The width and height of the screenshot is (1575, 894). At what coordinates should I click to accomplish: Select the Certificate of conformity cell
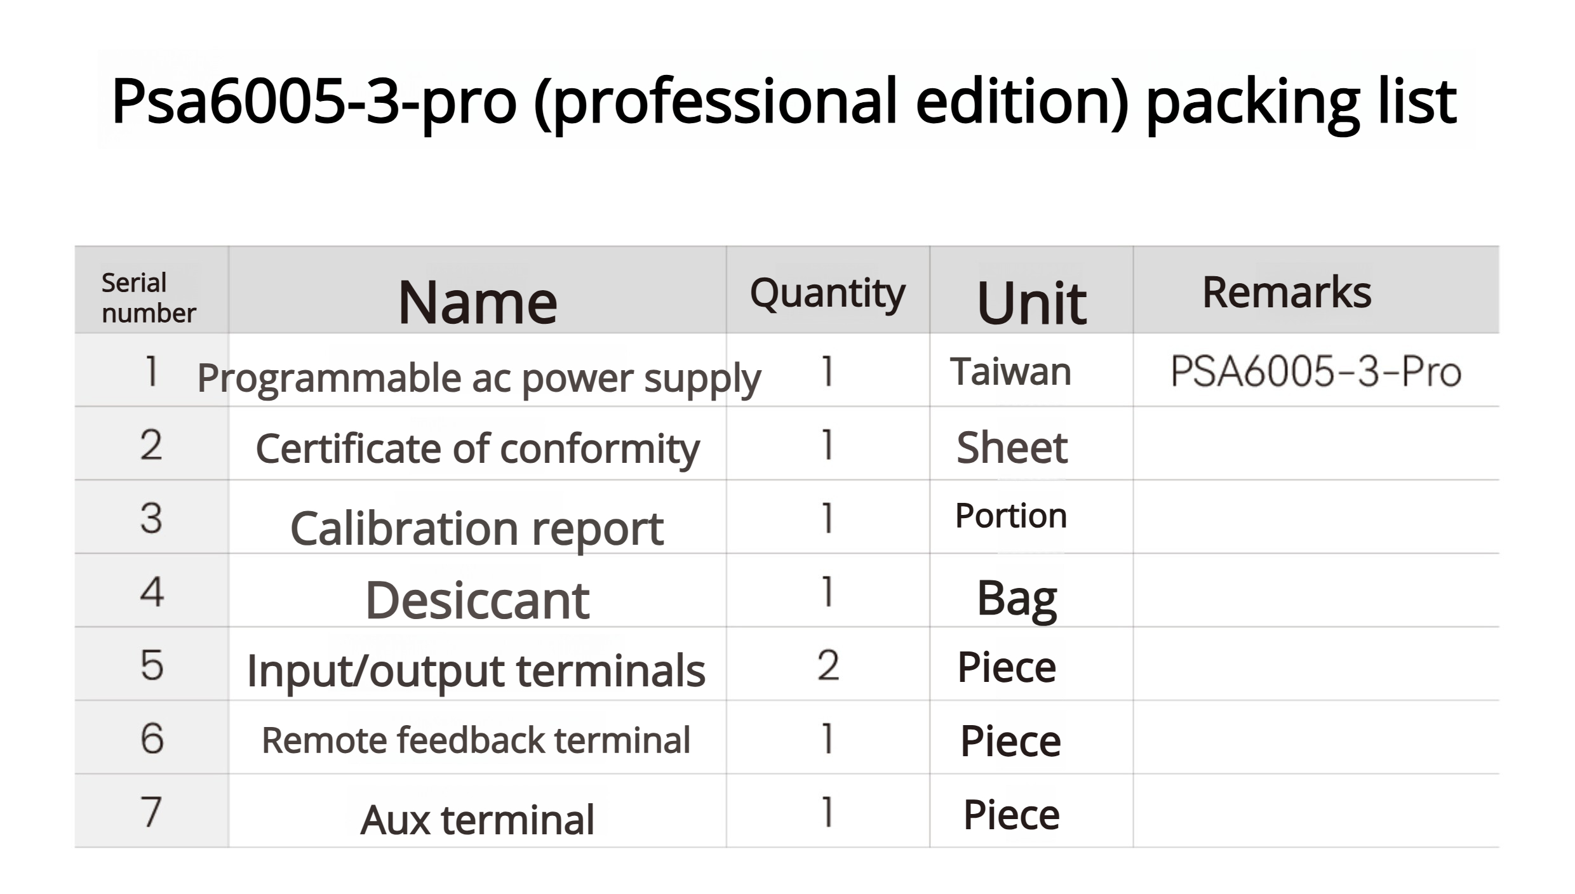pyautogui.click(x=478, y=449)
